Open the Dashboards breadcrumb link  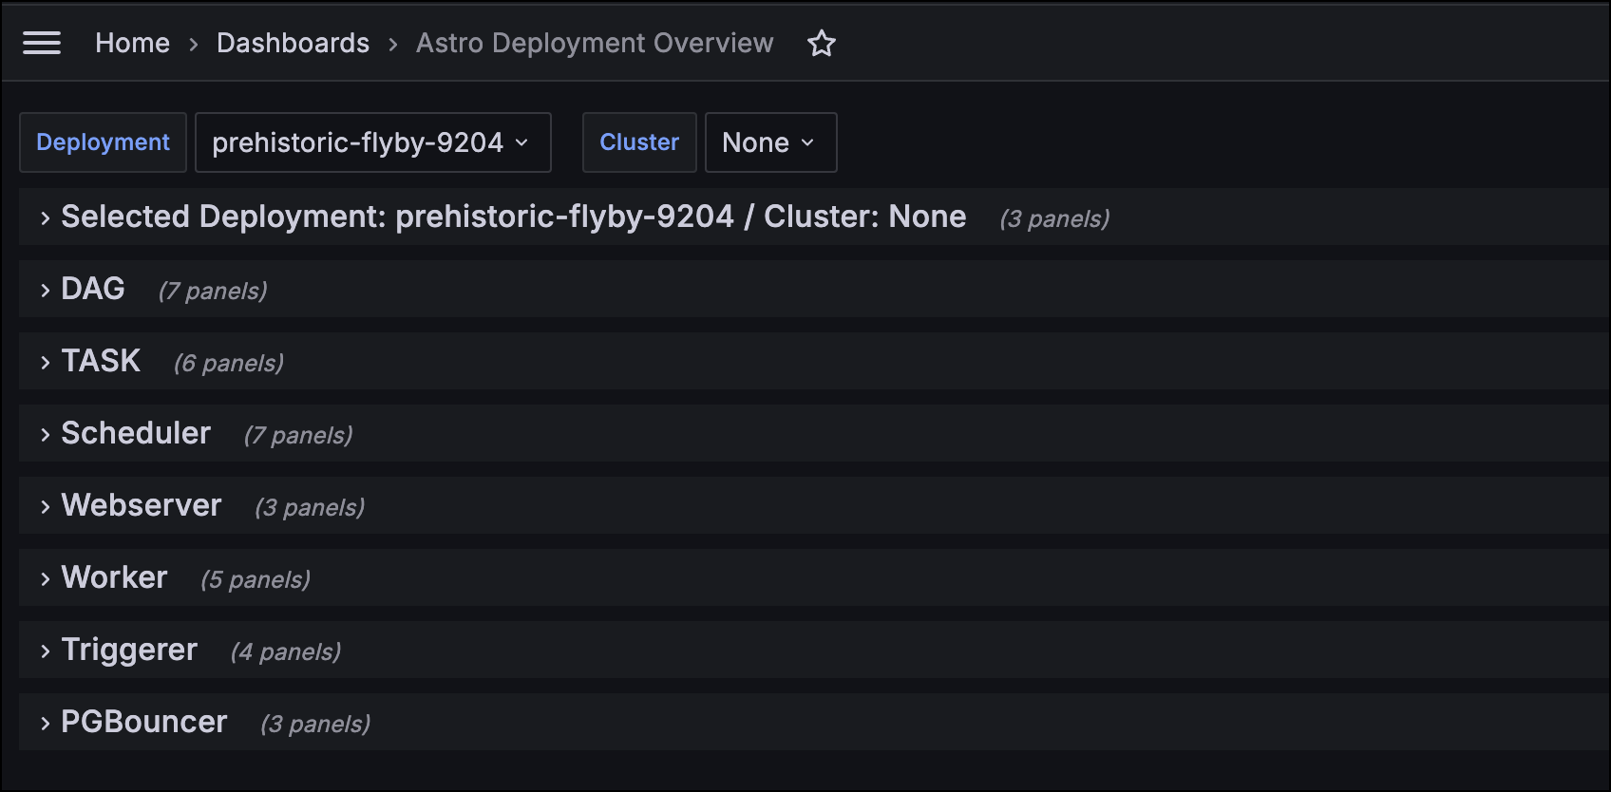pyautogui.click(x=293, y=43)
